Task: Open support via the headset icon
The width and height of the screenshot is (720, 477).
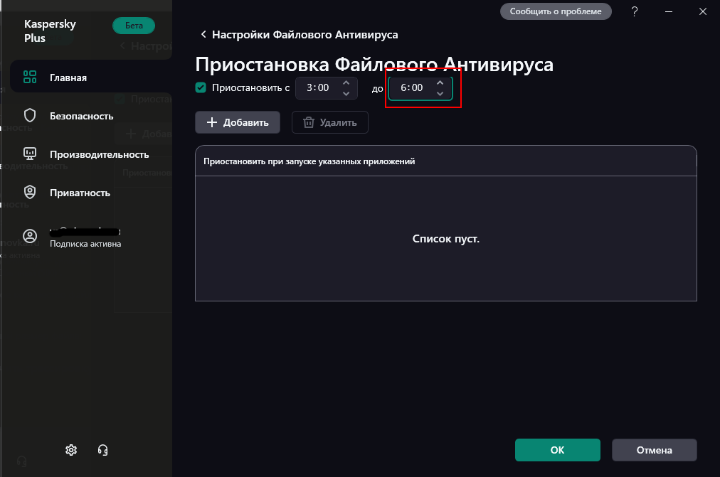Action: 103,450
